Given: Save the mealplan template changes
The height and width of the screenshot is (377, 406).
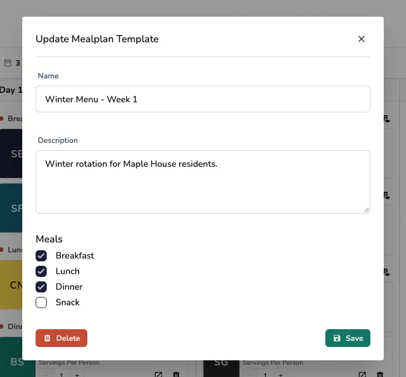Looking at the screenshot, I should coord(348,338).
